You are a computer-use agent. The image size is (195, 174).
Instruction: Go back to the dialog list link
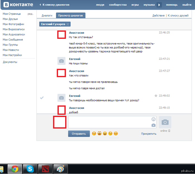(x=55, y=5)
